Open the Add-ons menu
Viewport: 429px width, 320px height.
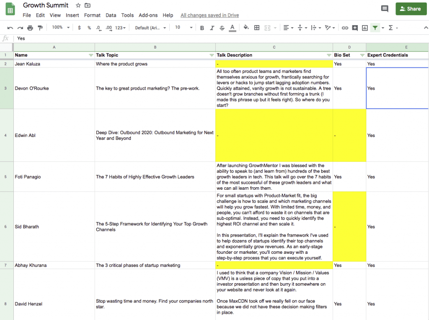[148, 15]
